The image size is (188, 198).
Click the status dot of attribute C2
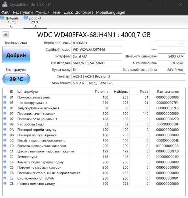(5, 156)
